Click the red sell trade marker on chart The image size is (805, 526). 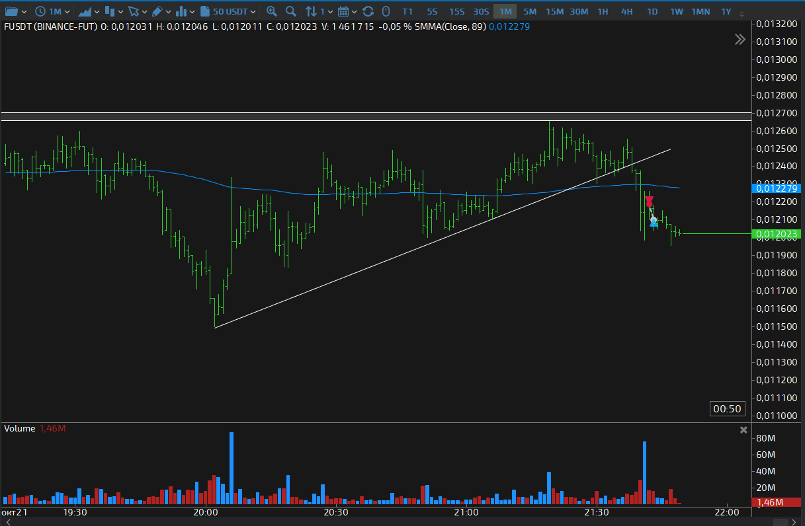click(649, 201)
